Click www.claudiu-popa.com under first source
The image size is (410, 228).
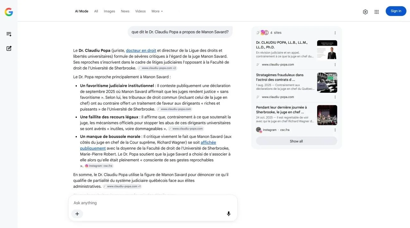(278, 64)
